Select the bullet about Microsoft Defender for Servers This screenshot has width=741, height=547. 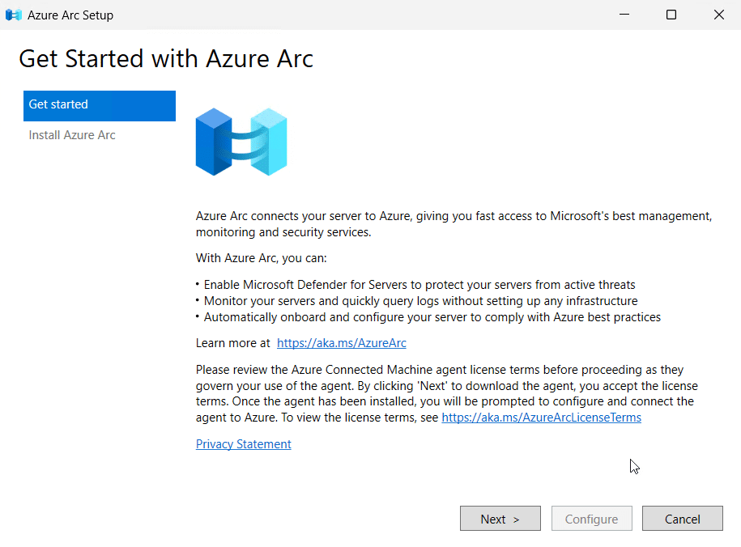pos(415,284)
